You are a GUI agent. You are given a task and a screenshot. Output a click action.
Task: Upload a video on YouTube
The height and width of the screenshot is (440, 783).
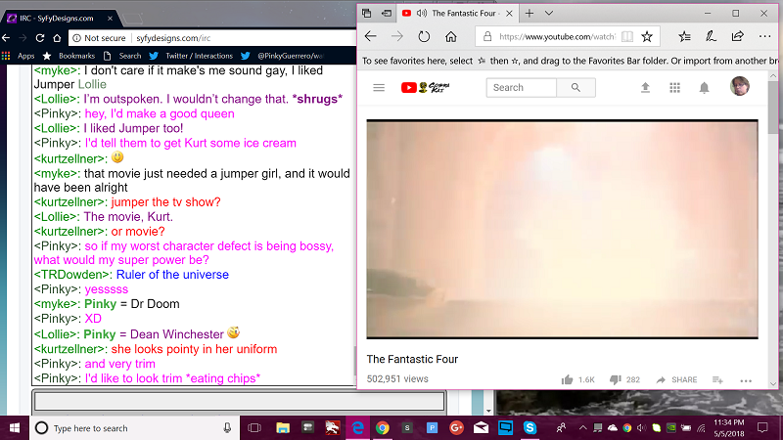(x=645, y=88)
